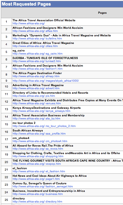
Task: Open the page1.htm link
Action: coord(36,179)
